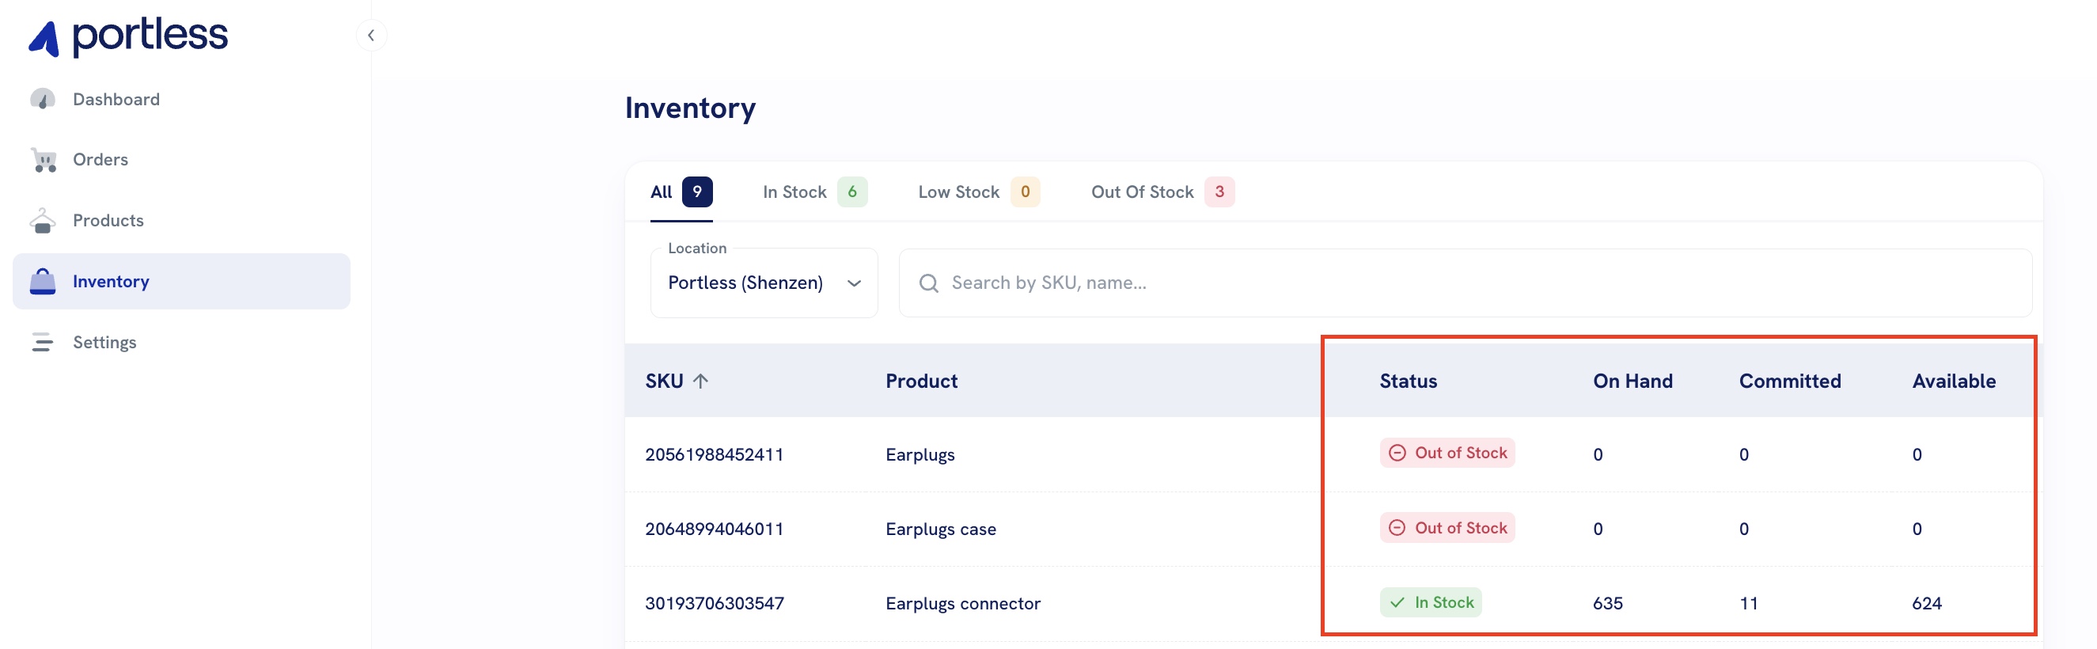Click the On Hand column header
The height and width of the screenshot is (649, 2097).
click(x=1633, y=381)
